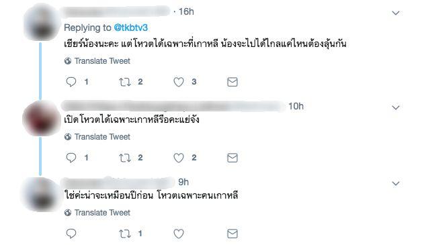Share the 10h tweet via message envelope
424x245 pixels.
[232, 158]
